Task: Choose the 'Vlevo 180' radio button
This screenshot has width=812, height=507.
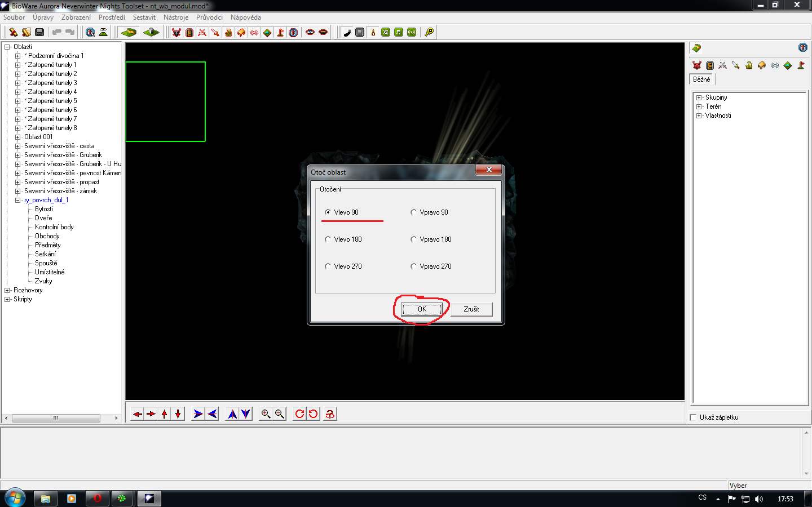Action: (x=328, y=239)
